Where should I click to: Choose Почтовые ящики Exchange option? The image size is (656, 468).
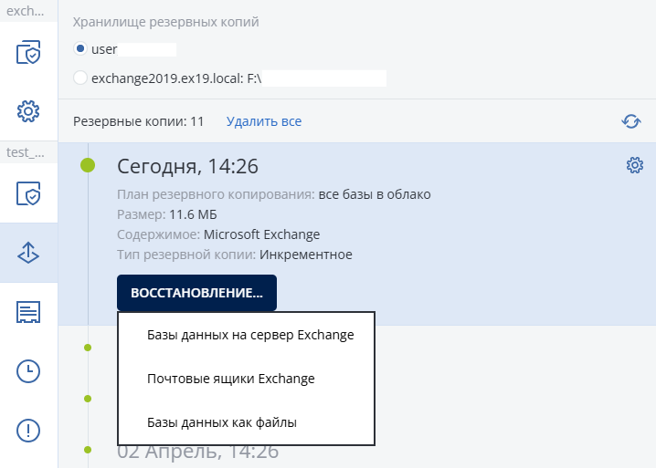pos(231,379)
